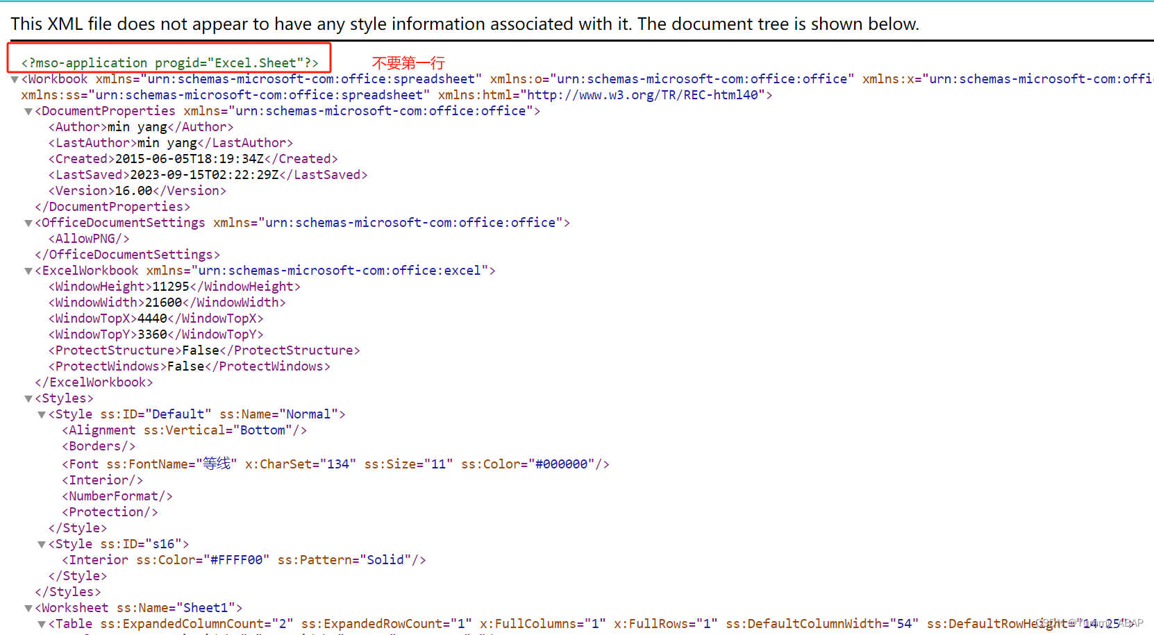The height and width of the screenshot is (635, 1154).
Task: Click the Chinese annotation 不要第一行
Action: pos(408,62)
